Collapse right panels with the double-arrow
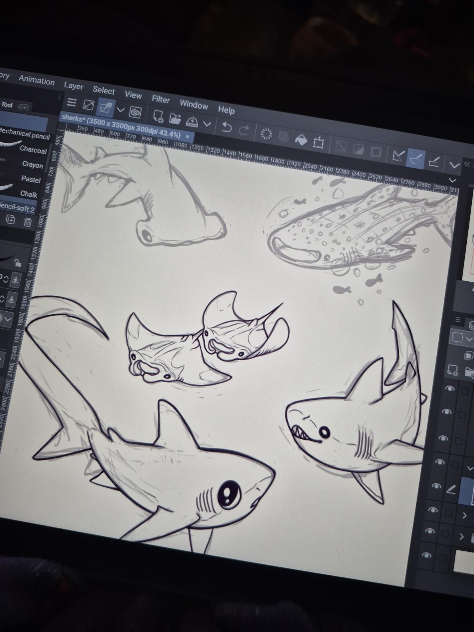 coord(467,164)
